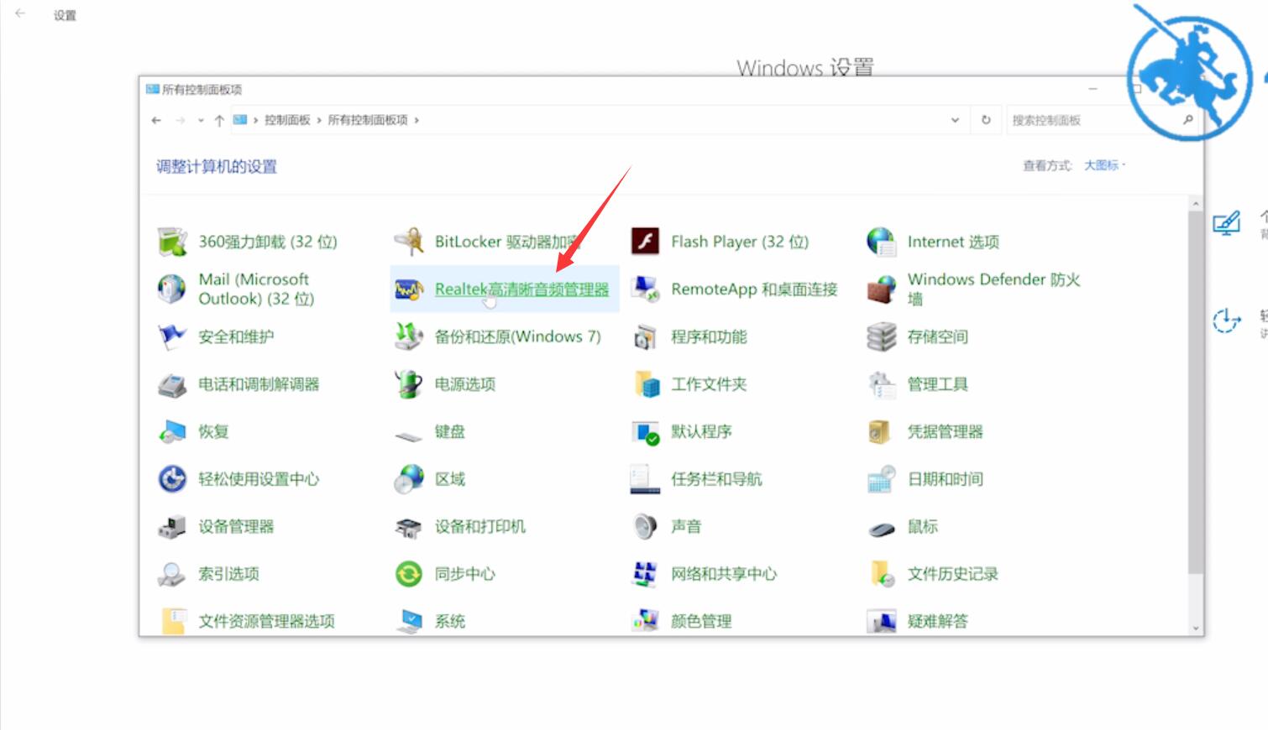Open 备份和还原(Windows 7) icon
Image resolution: width=1268 pixels, height=730 pixels.
tap(409, 336)
